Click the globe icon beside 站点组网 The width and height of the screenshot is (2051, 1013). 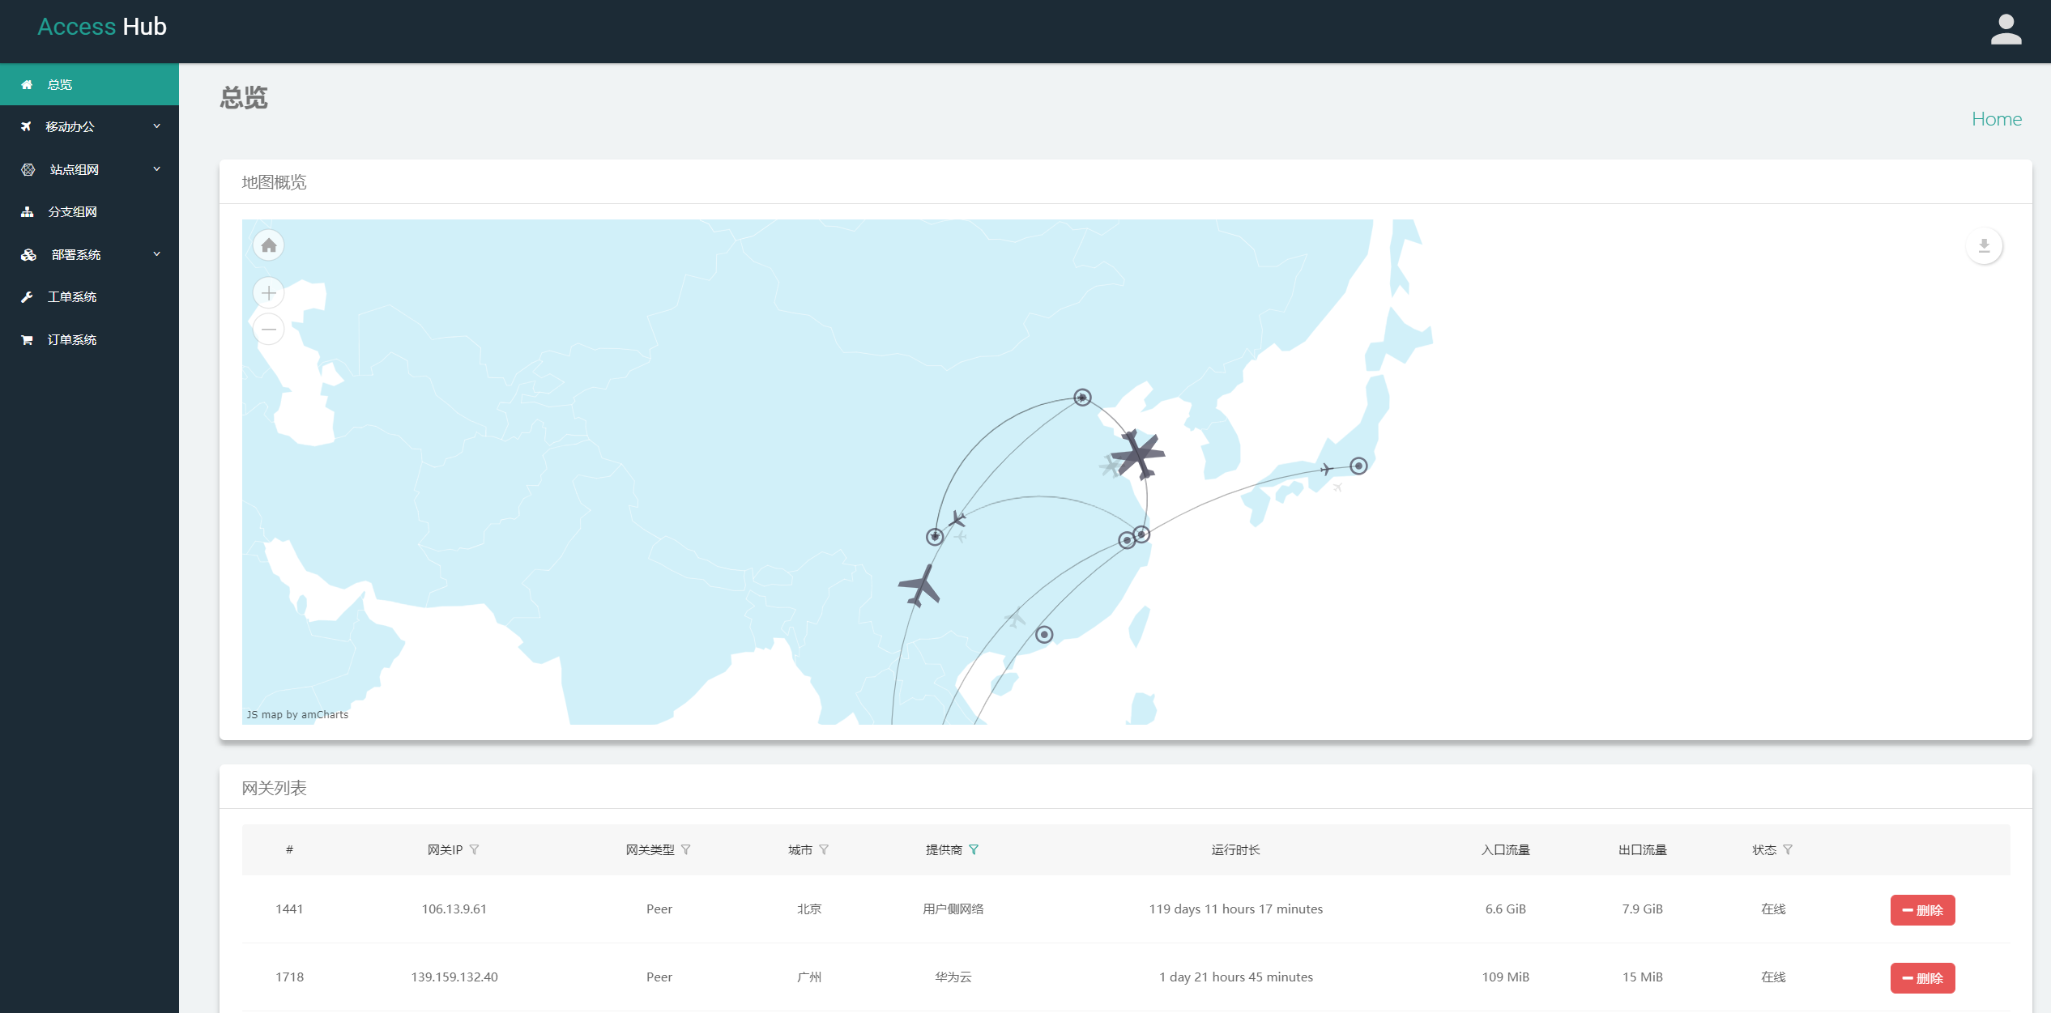click(x=28, y=169)
